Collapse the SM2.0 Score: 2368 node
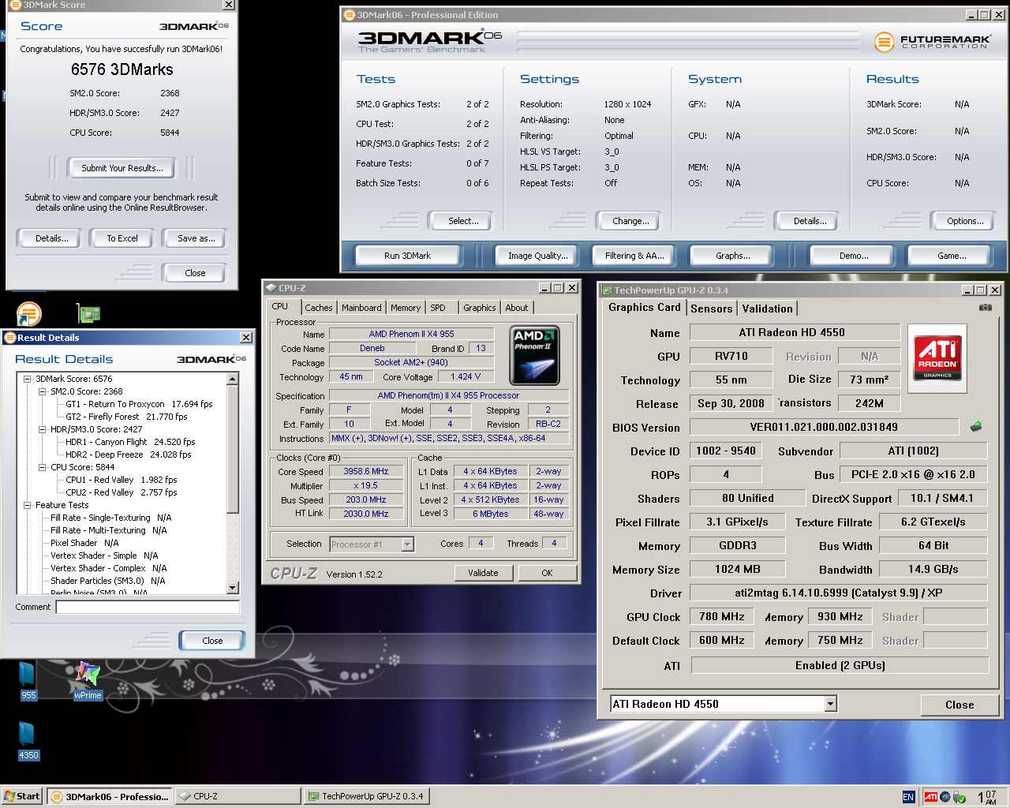The image size is (1010, 808). coord(43,391)
